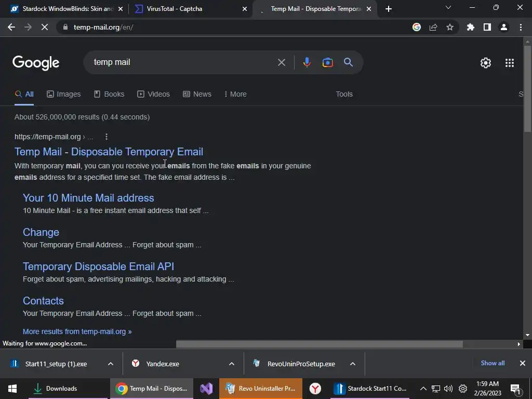Click the browser back arrow
The height and width of the screenshot is (399, 532).
point(11,27)
